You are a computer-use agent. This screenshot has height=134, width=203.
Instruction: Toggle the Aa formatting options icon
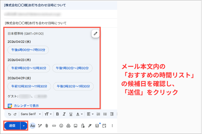click(32, 126)
